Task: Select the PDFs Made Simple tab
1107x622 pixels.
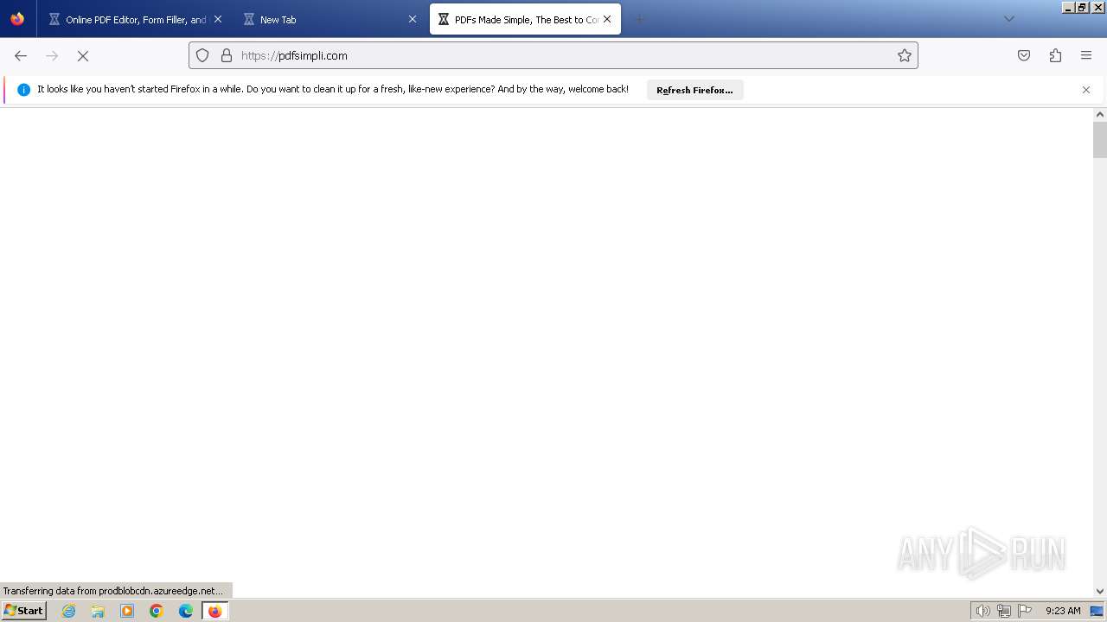Action: pyautogui.click(x=525, y=19)
